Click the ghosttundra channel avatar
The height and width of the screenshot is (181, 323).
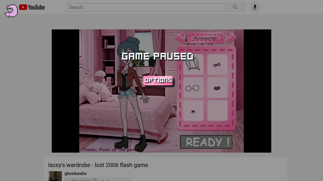[55, 176]
